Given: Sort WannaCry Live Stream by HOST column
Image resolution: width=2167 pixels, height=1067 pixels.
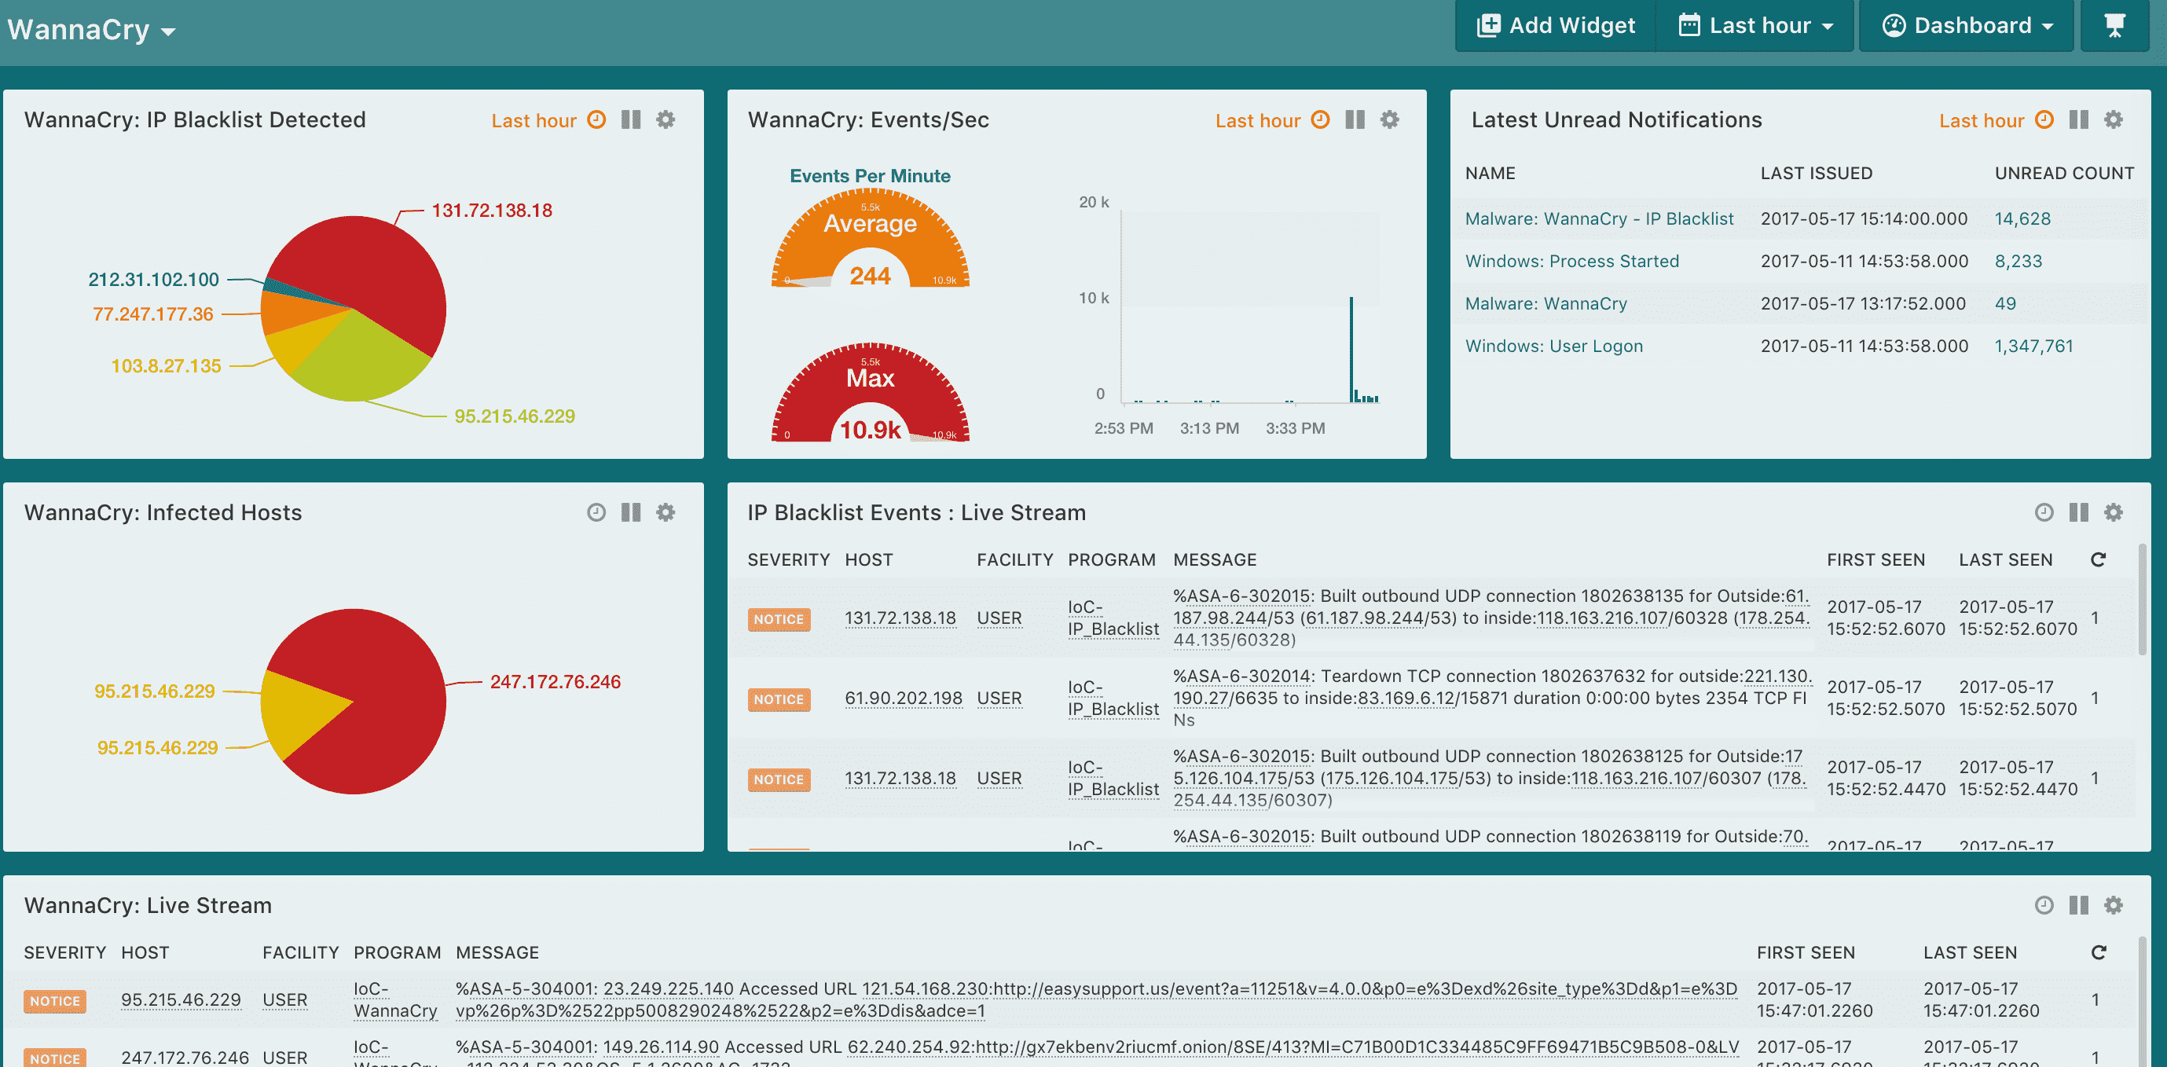Looking at the screenshot, I should coord(145,952).
